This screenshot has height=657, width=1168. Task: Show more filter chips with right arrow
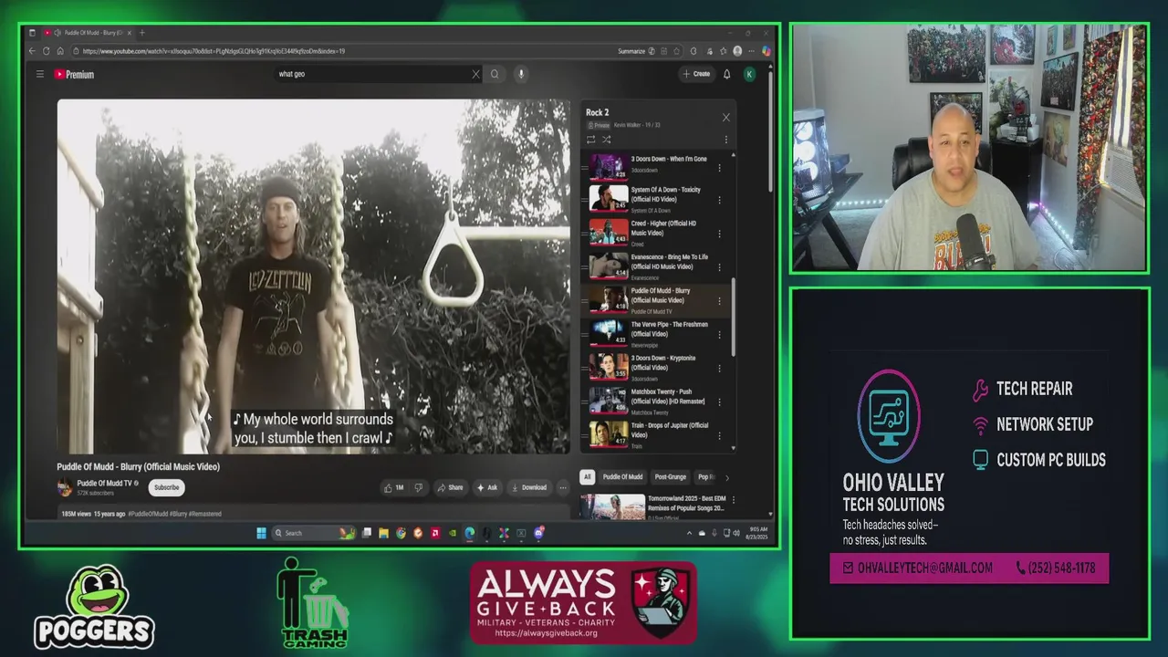726,476
